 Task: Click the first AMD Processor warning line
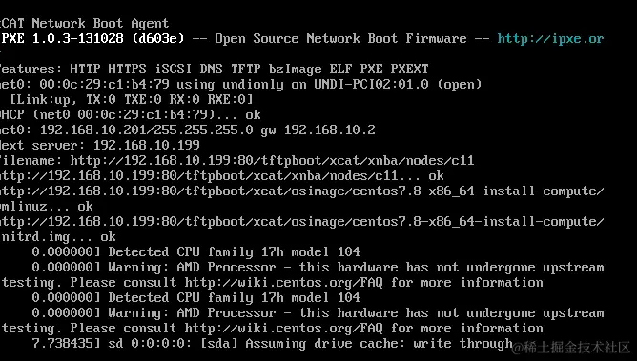pos(318,268)
